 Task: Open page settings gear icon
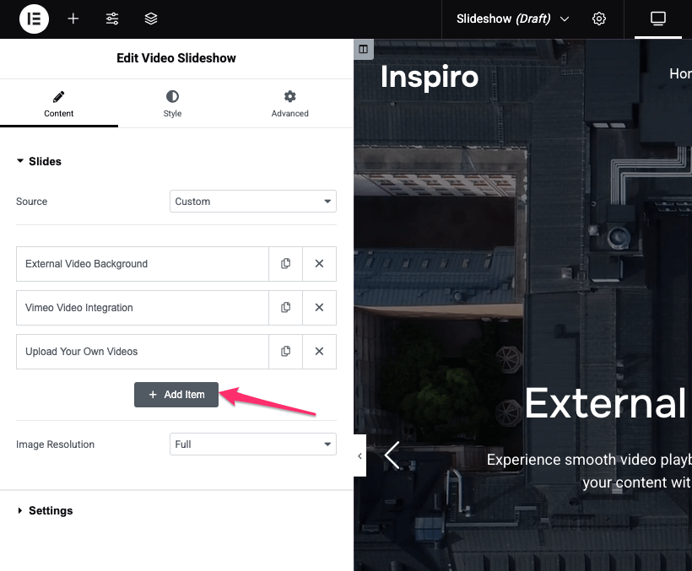[599, 19]
